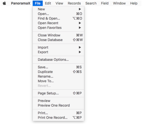Open Database Options...

(58, 60)
